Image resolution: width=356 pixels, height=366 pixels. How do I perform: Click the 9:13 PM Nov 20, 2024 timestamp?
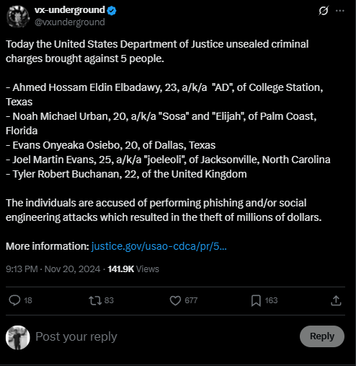click(53, 269)
